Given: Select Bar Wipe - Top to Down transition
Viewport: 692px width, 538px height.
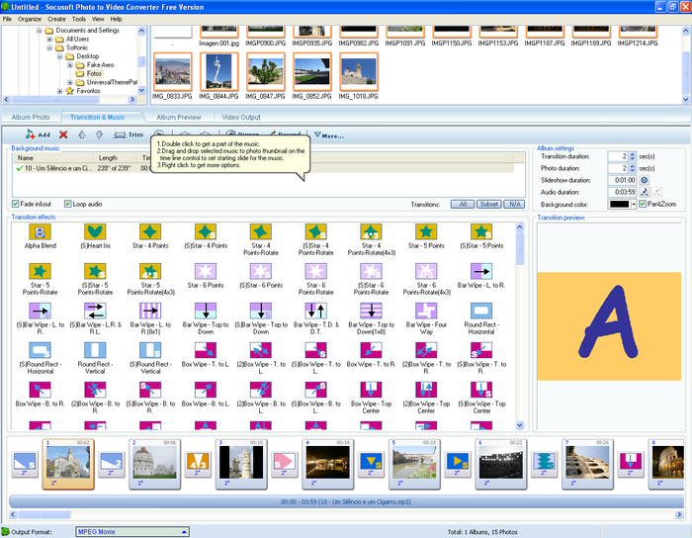Looking at the screenshot, I should coord(206,318).
